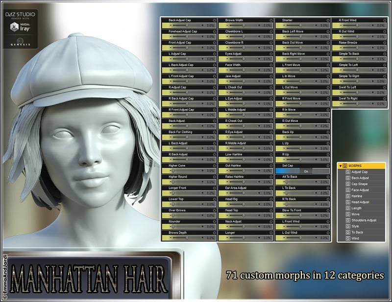
Task: Open the gear menu for Back Left Move
Action: [328, 31]
